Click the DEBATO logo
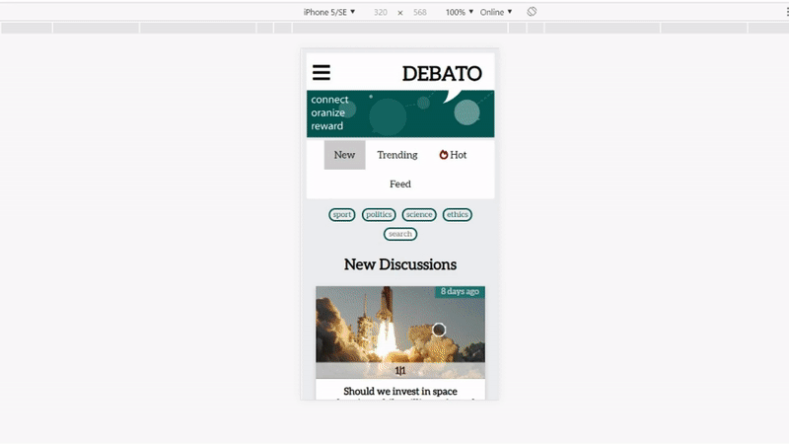789x444 pixels. pos(442,74)
